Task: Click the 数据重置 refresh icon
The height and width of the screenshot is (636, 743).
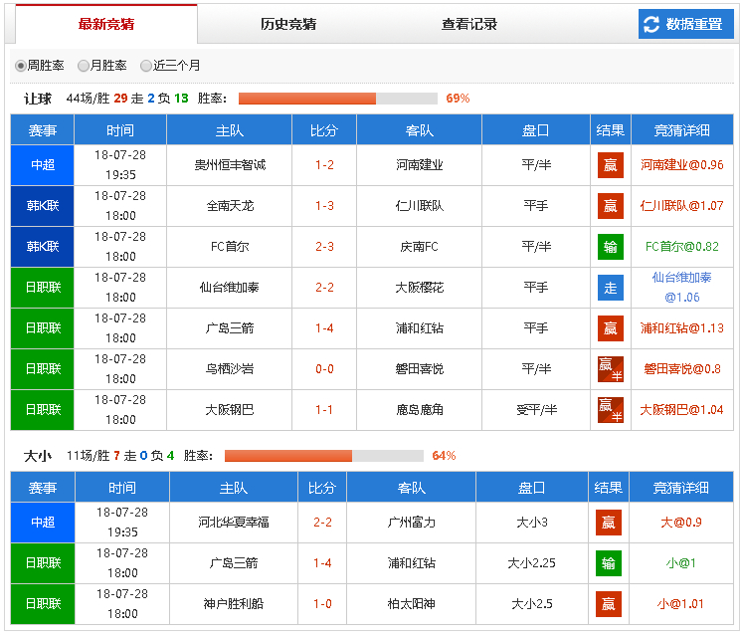Action: coord(651,24)
